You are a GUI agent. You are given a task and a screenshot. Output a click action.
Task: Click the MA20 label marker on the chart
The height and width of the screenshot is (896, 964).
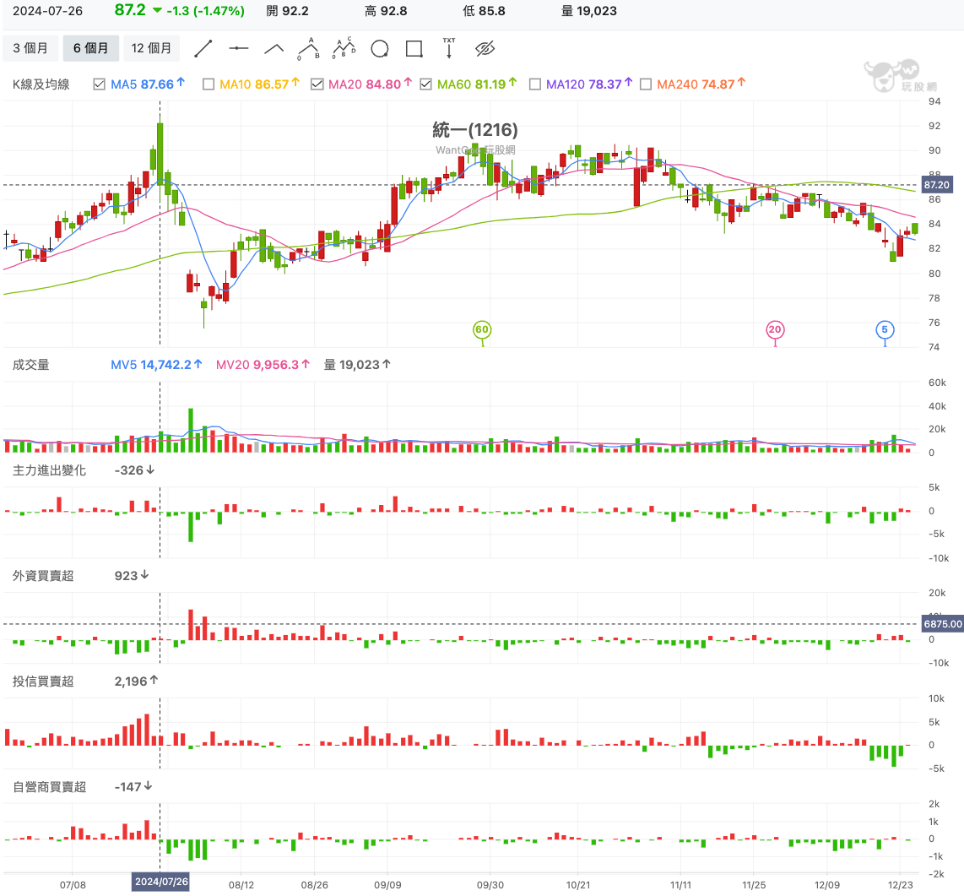[775, 331]
